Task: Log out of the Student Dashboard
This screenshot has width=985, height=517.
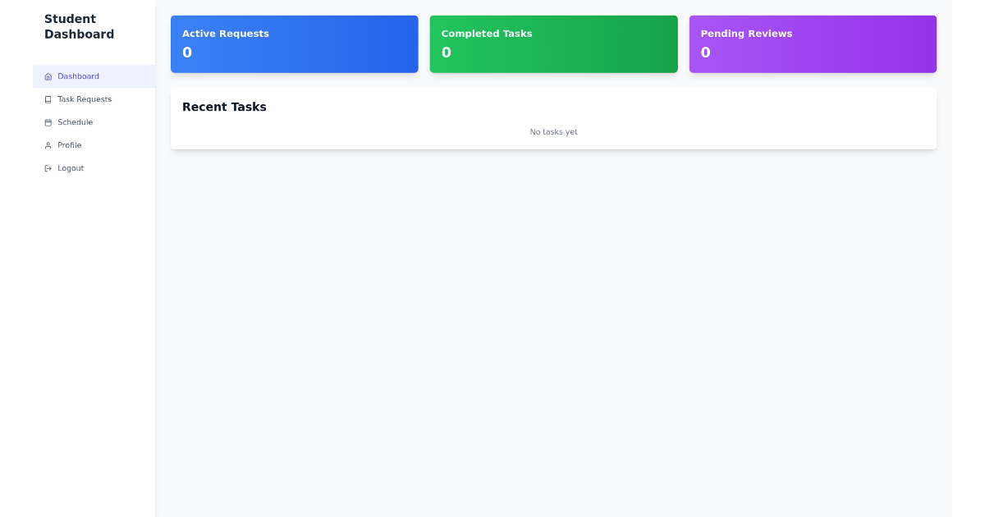Action: pyautogui.click(x=71, y=167)
